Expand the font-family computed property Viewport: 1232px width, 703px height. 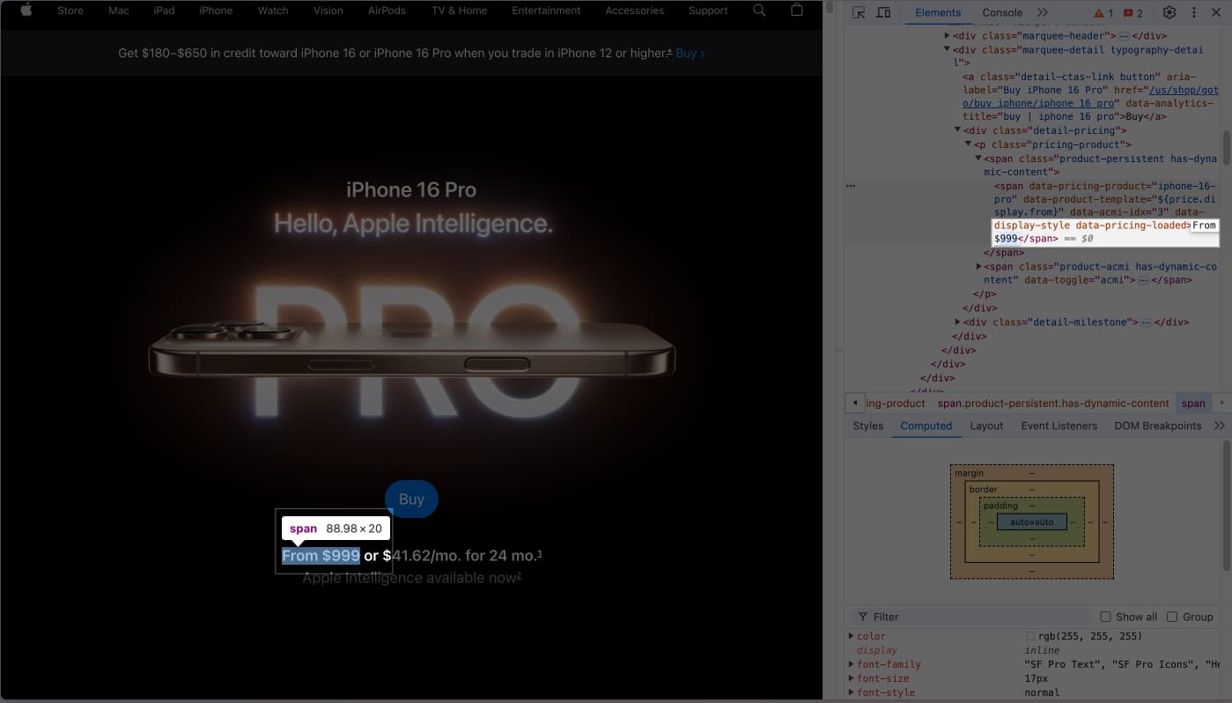click(x=851, y=664)
